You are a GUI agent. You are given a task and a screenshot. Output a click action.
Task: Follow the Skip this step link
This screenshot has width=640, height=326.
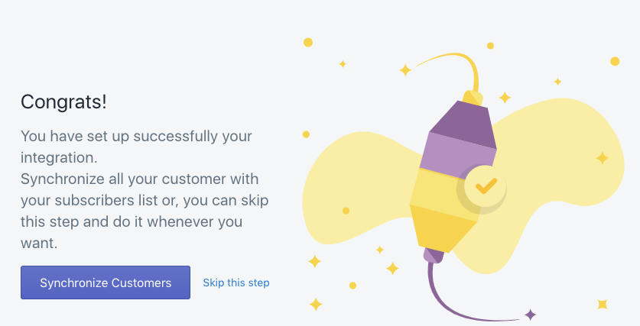pyautogui.click(x=236, y=282)
